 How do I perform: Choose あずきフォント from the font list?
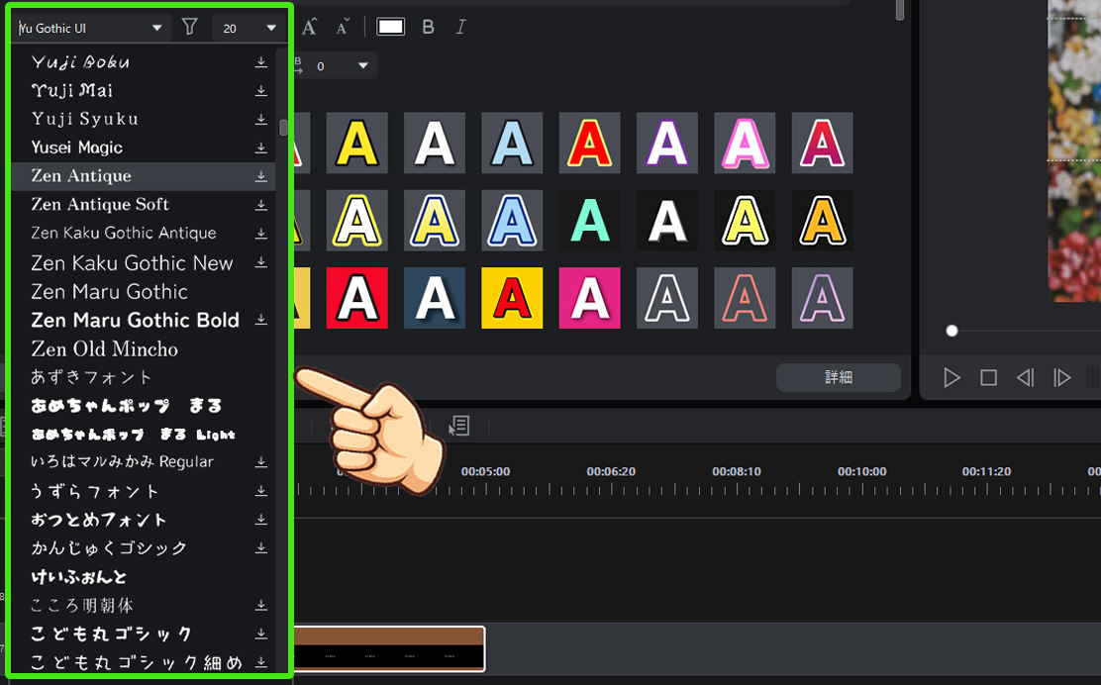(x=92, y=377)
